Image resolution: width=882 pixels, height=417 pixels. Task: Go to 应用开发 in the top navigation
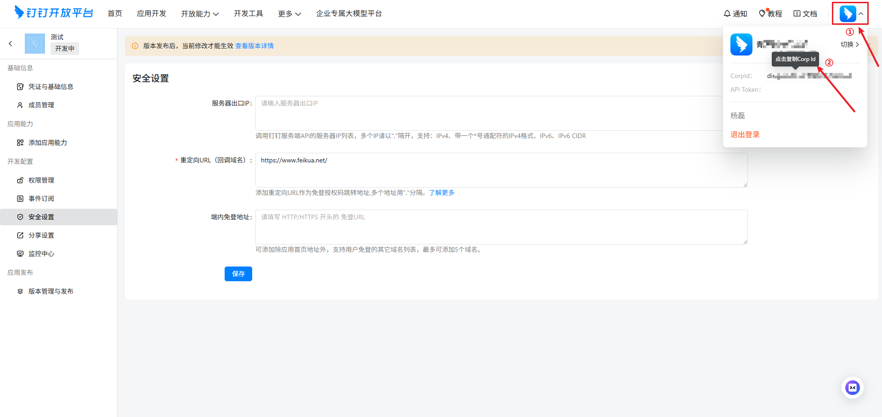pos(152,14)
